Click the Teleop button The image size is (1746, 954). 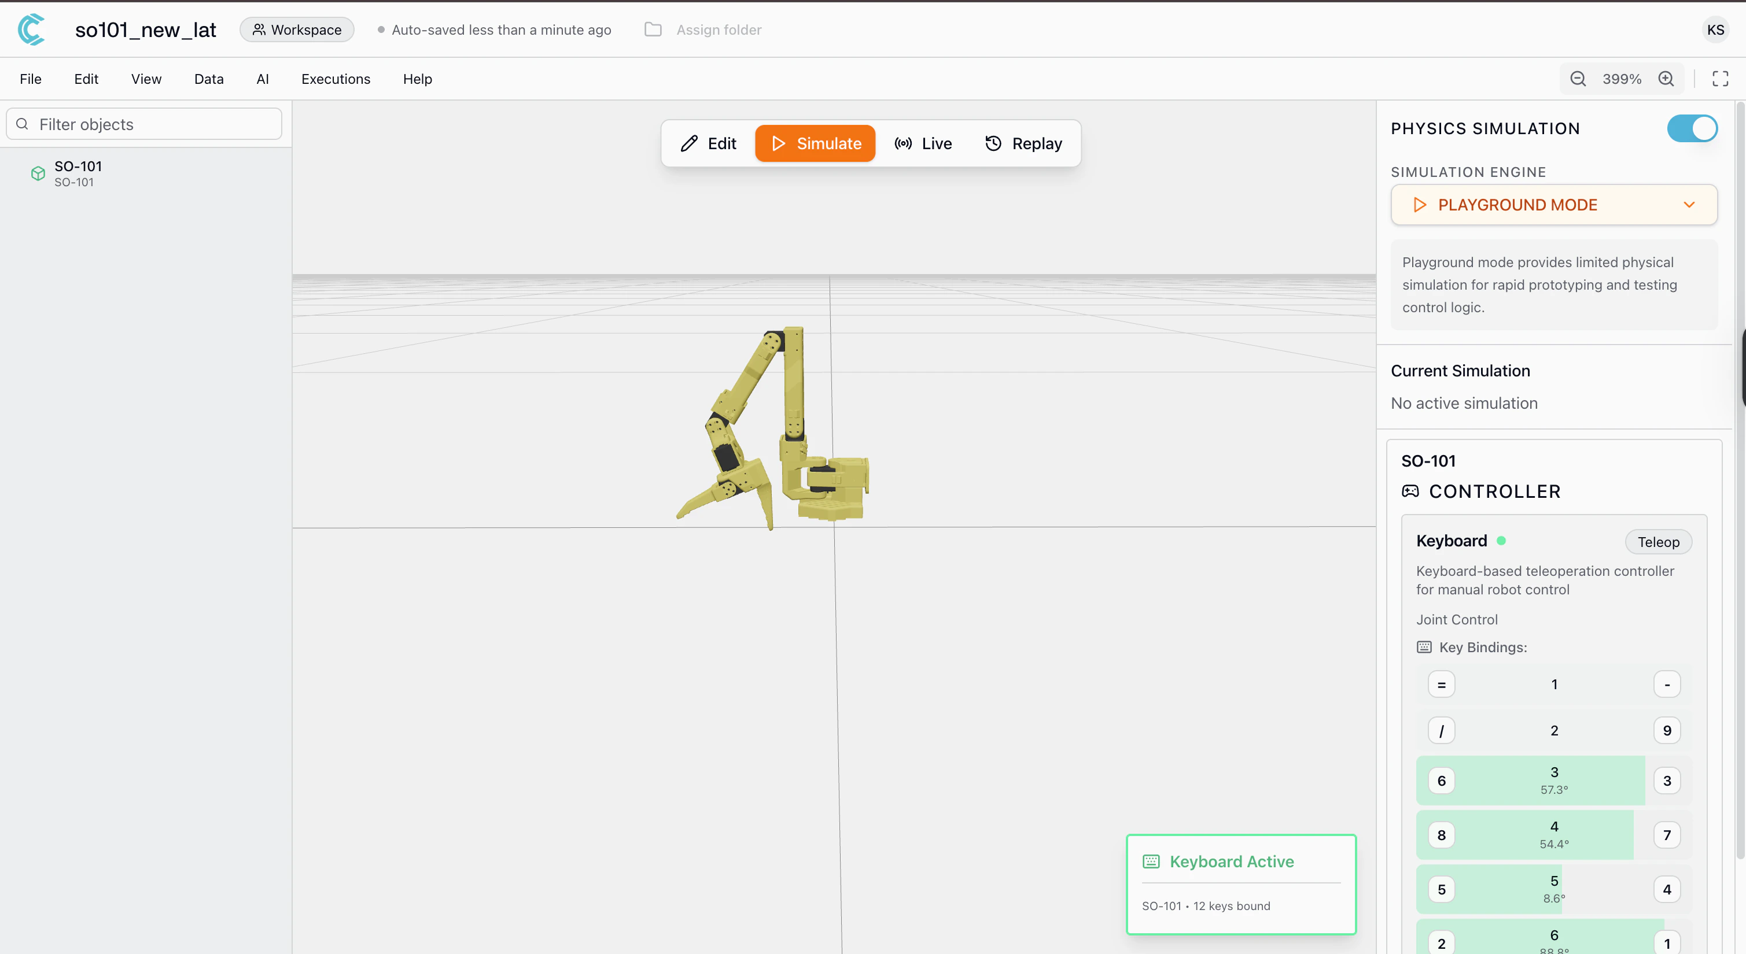click(x=1658, y=542)
